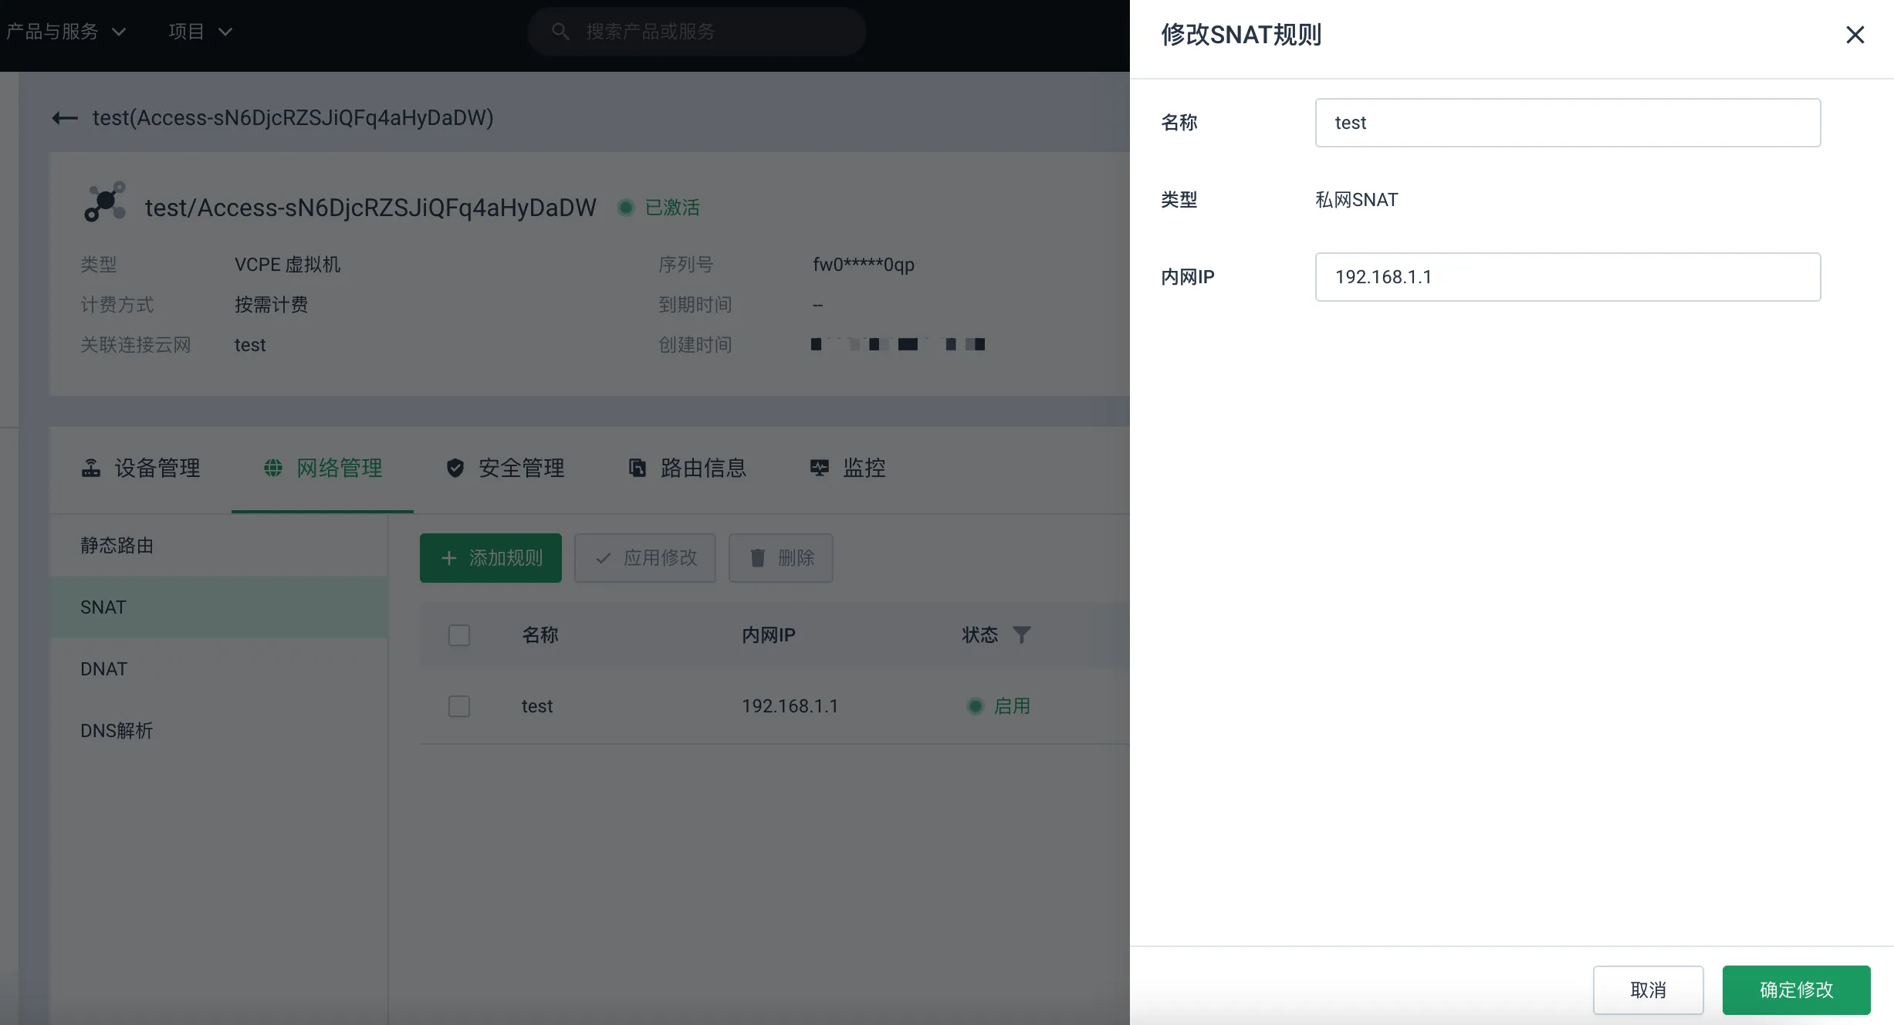Click the search magnifier icon
Viewport: 1894px width, 1025px height.
tap(560, 32)
